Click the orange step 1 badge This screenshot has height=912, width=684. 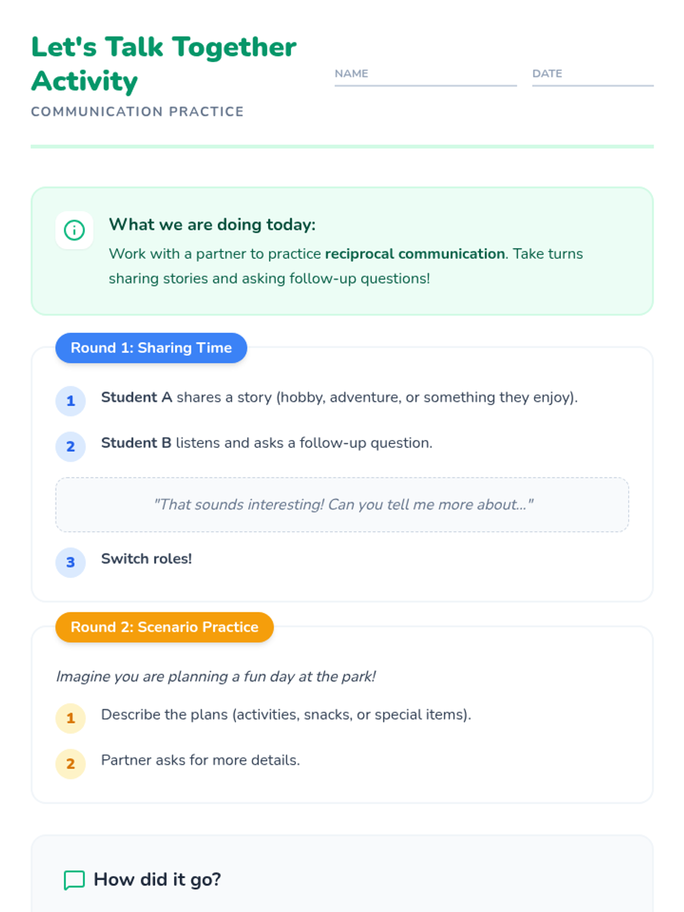click(71, 718)
